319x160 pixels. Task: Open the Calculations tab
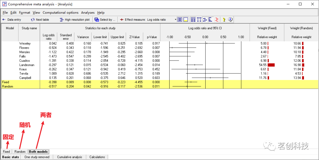[x=97, y=157]
